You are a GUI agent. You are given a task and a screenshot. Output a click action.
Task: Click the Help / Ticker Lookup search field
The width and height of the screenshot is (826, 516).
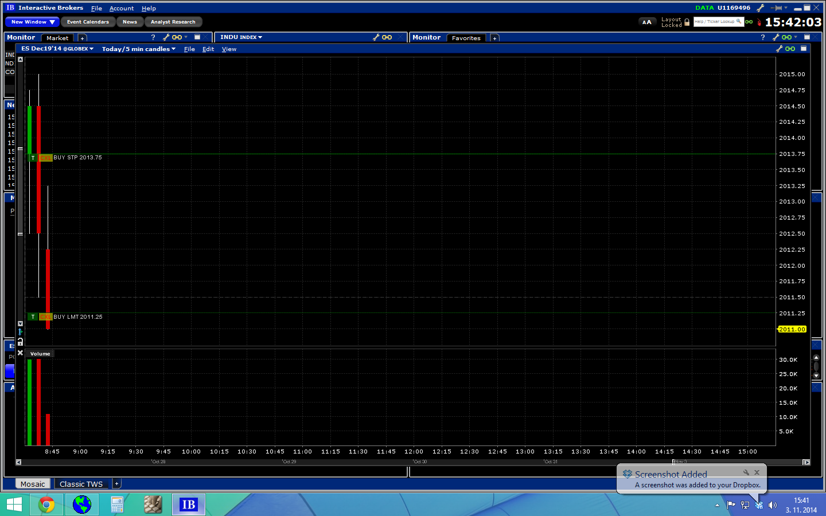click(714, 22)
